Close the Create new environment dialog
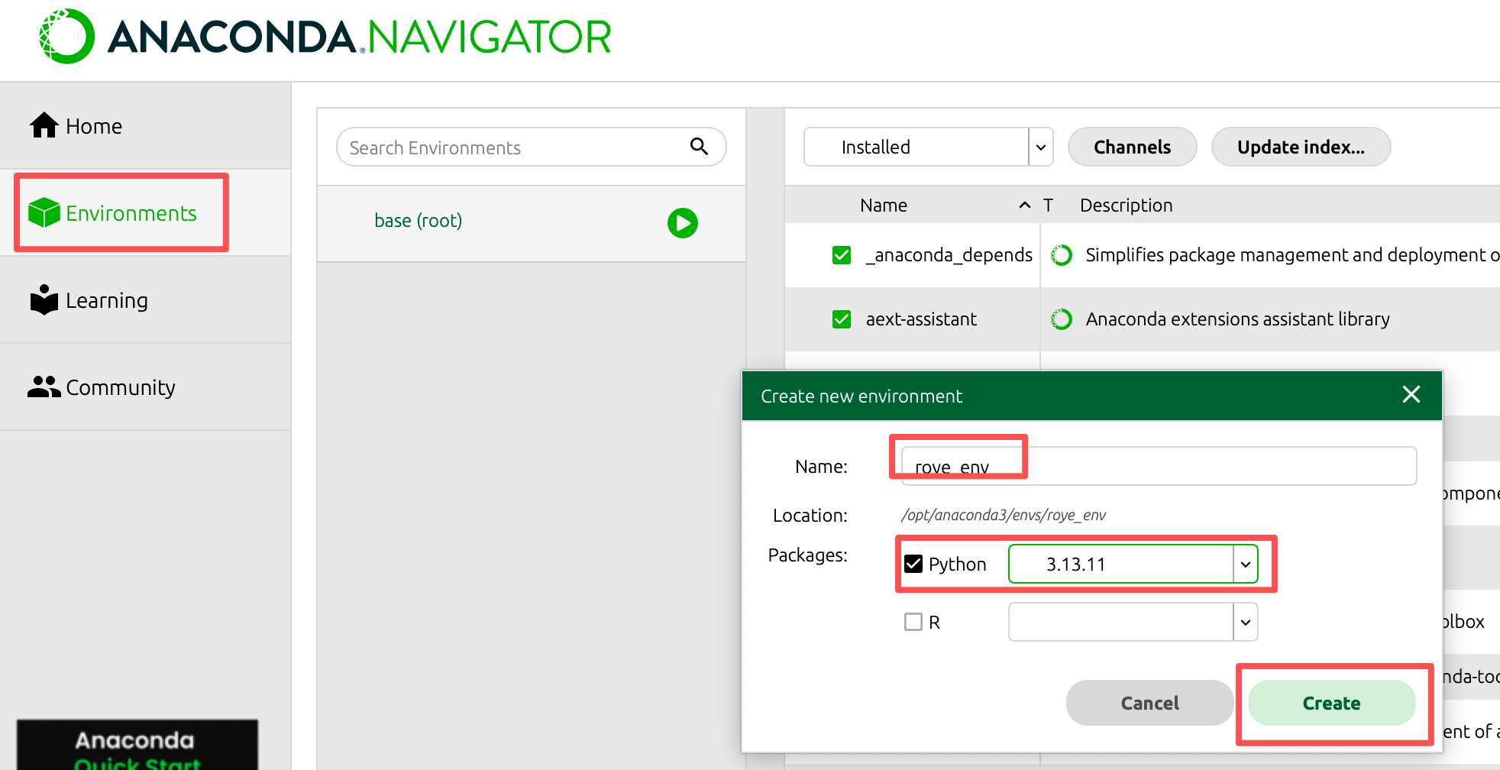The height and width of the screenshot is (770, 1500). tap(1411, 394)
